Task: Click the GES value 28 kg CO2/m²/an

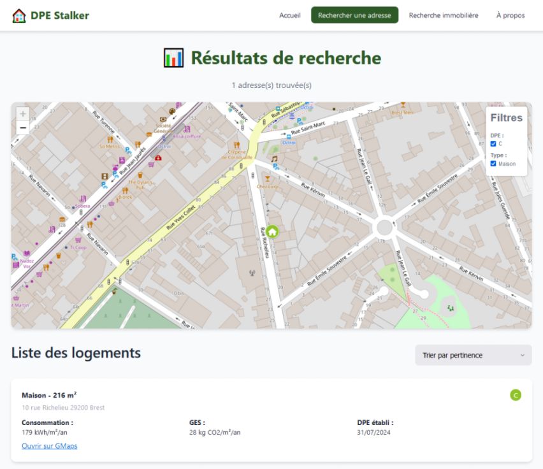Action: [215, 432]
